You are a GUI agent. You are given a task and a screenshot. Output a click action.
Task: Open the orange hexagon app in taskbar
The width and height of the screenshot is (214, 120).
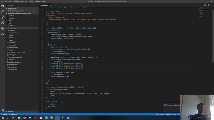pos(41,118)
